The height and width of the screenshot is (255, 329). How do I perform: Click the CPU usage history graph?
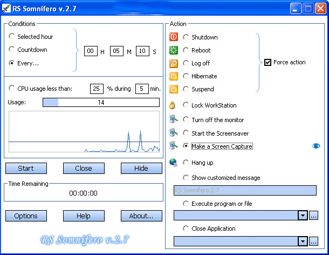click(x=84, y=131)
